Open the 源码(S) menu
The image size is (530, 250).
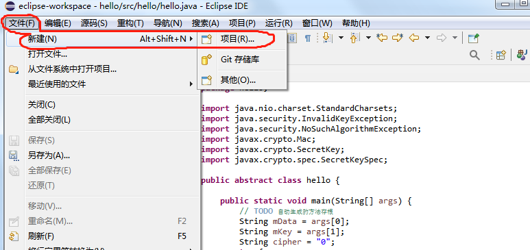94,23
